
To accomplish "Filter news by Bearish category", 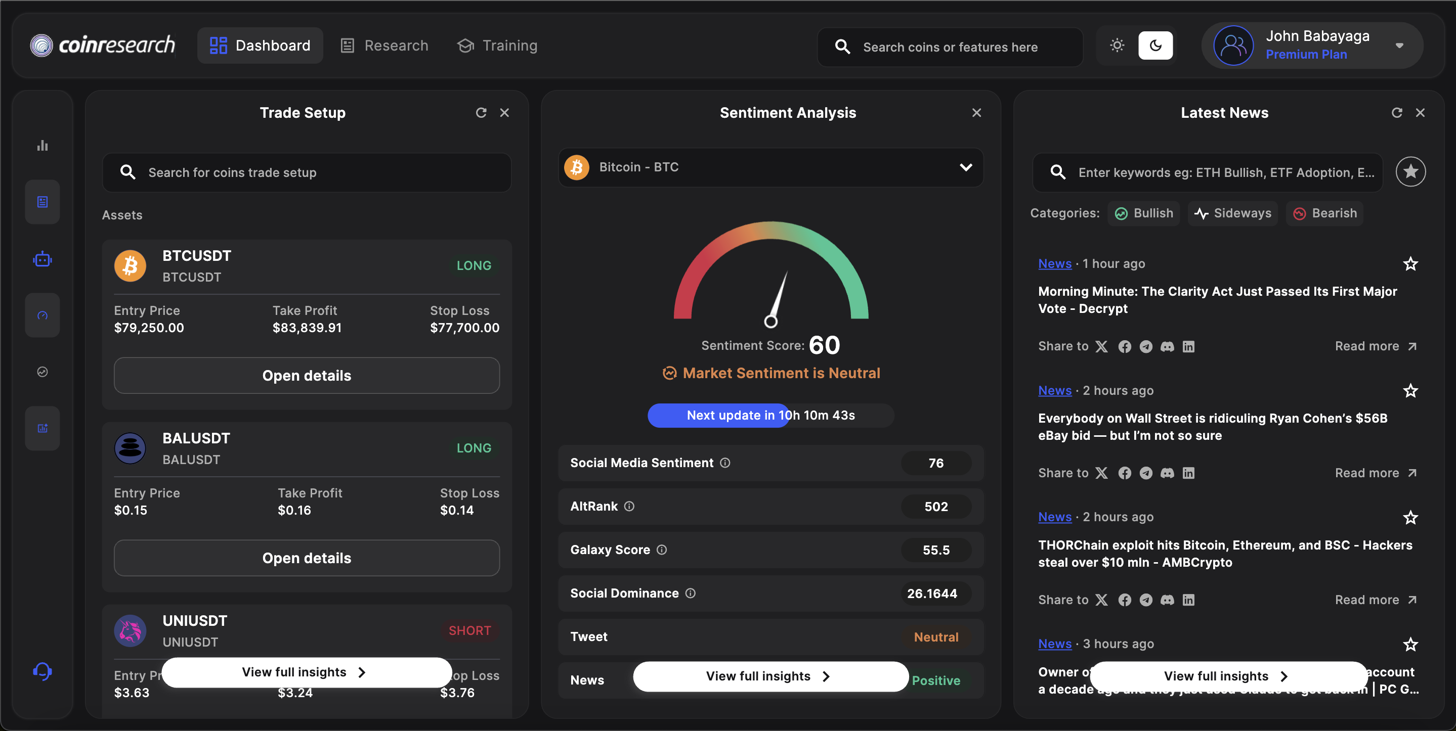I will 1324,213.
